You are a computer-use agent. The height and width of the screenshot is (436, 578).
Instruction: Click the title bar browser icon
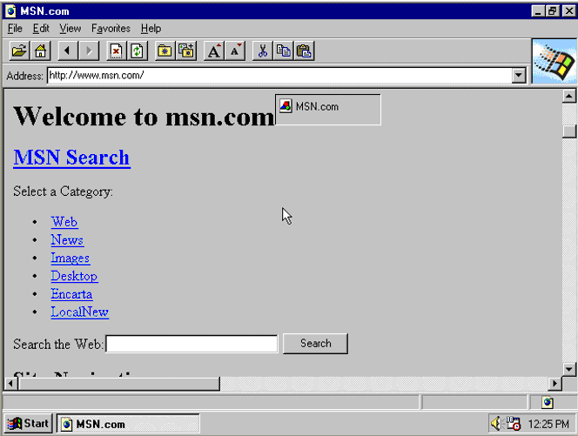pos(10,11)
